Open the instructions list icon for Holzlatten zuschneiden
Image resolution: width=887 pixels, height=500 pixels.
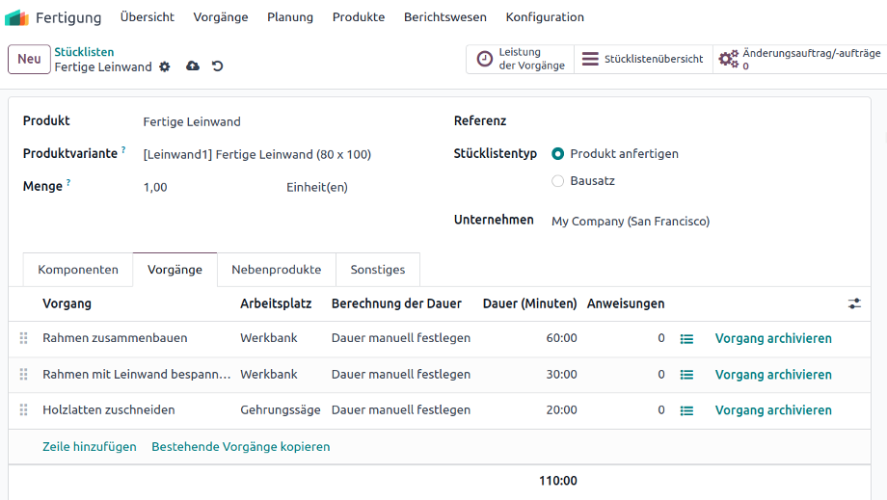686,410
